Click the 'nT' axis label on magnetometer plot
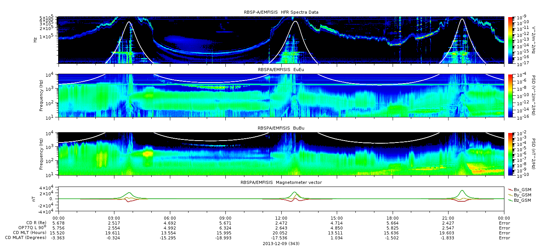 point(34,199)
